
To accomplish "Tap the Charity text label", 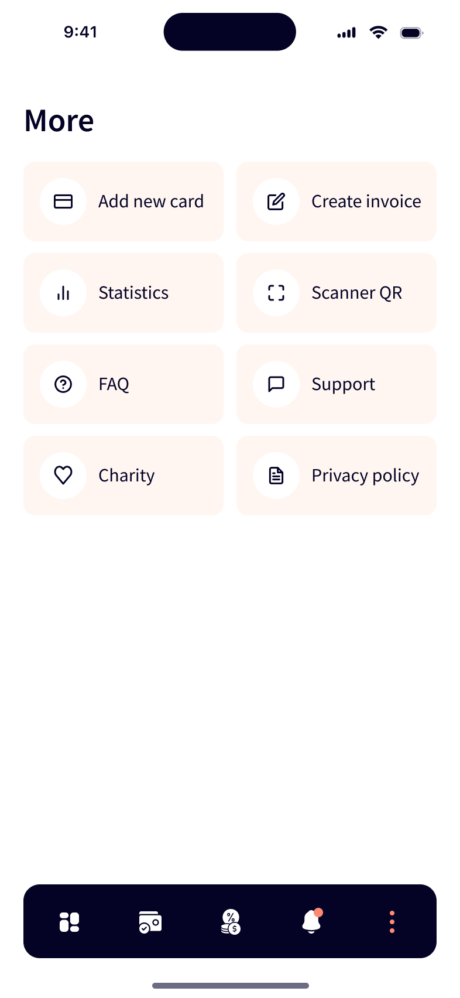I will click(x=126, y=476).
